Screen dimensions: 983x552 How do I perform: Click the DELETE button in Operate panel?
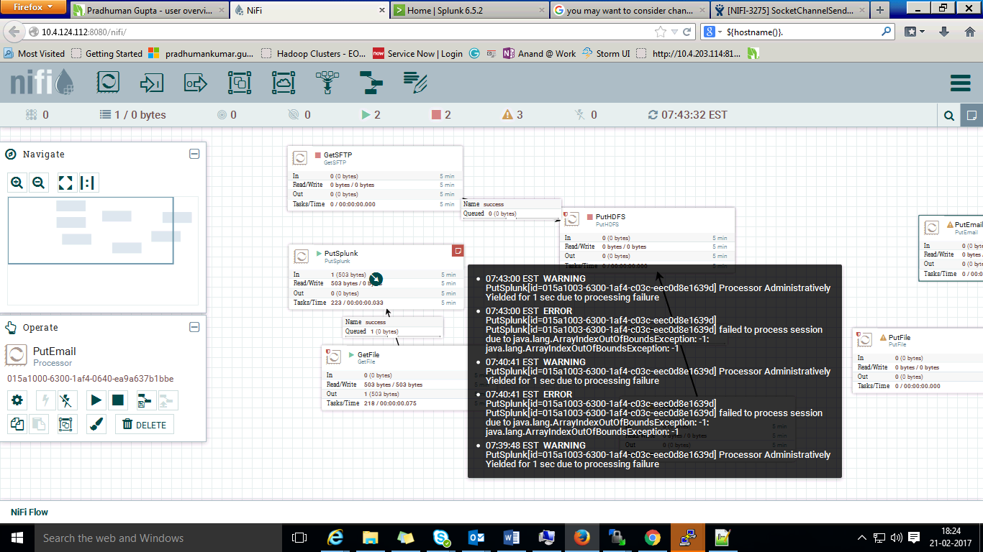click(x=144, y=425)
